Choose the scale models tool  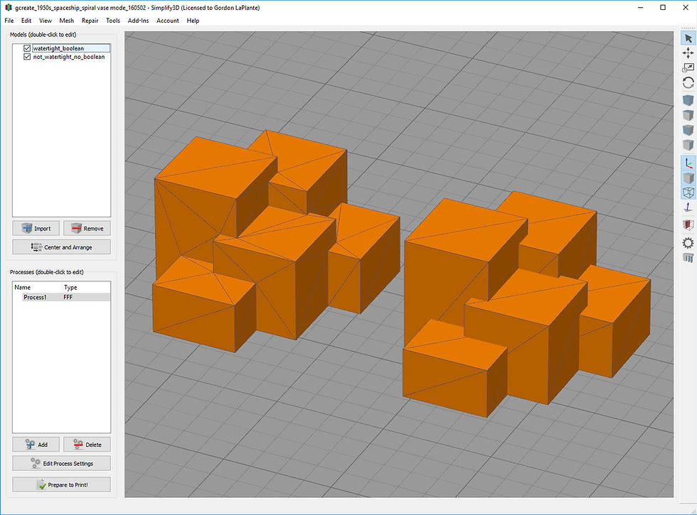[x=688, y=67]
